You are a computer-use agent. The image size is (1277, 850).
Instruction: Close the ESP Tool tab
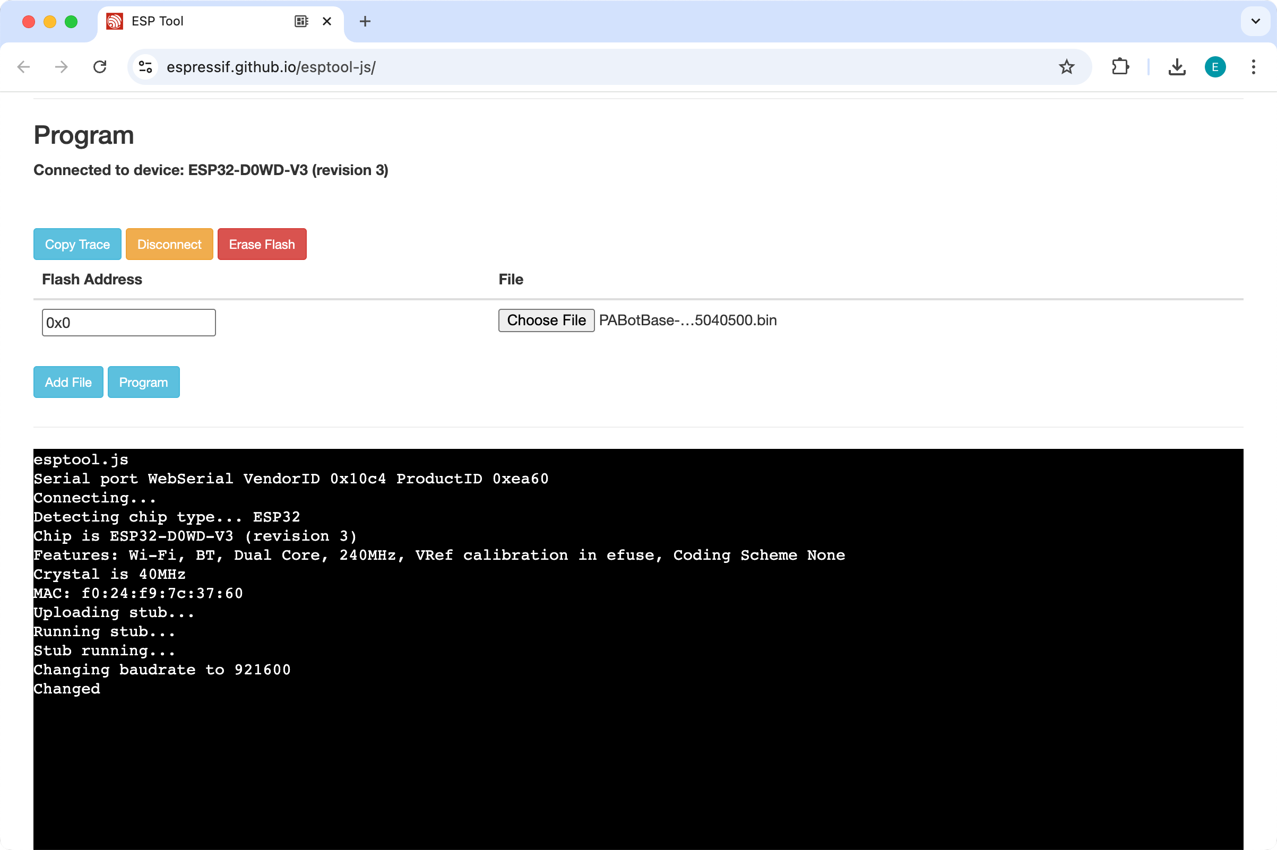[x=327, y=22]
